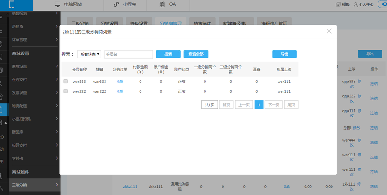Switch to the OA top tab
387x195 pixels.
[168, 4]
